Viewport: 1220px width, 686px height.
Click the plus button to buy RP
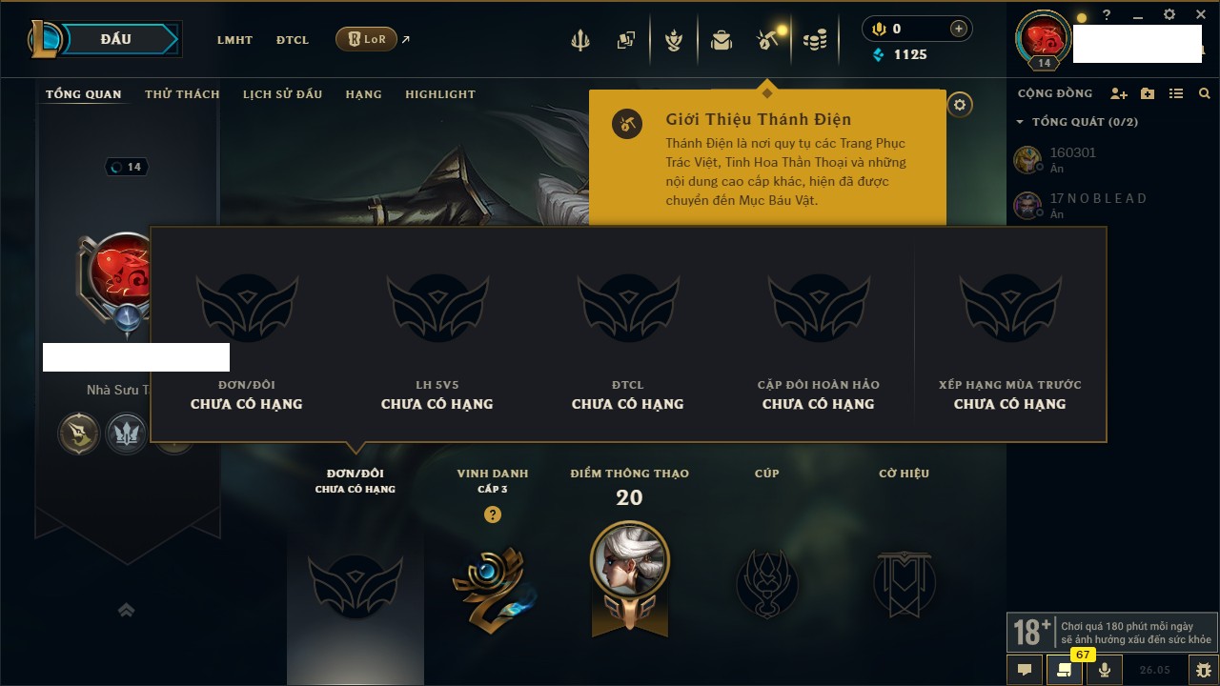(x=959, y=29)
